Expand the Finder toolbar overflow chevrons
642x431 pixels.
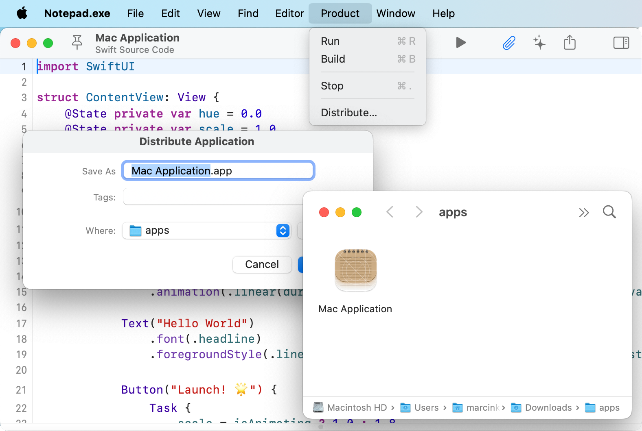point(584,213)
